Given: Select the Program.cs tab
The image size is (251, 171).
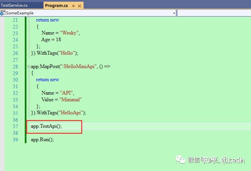Looking at the screenshot, I should (x=56, y=6).
